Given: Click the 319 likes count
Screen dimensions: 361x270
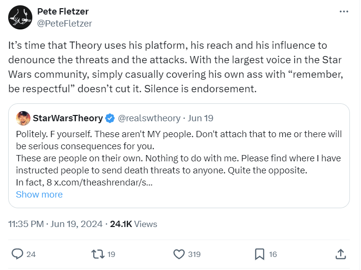Looking at the screenshot, I should (194, 254).
